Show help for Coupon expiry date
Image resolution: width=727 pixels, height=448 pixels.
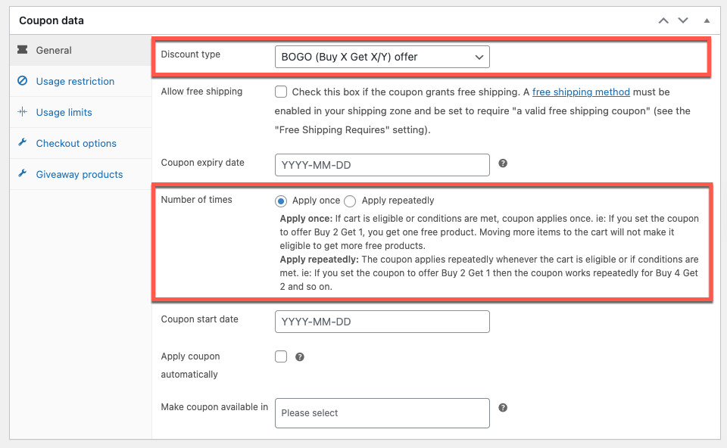[x=503, y=163]
